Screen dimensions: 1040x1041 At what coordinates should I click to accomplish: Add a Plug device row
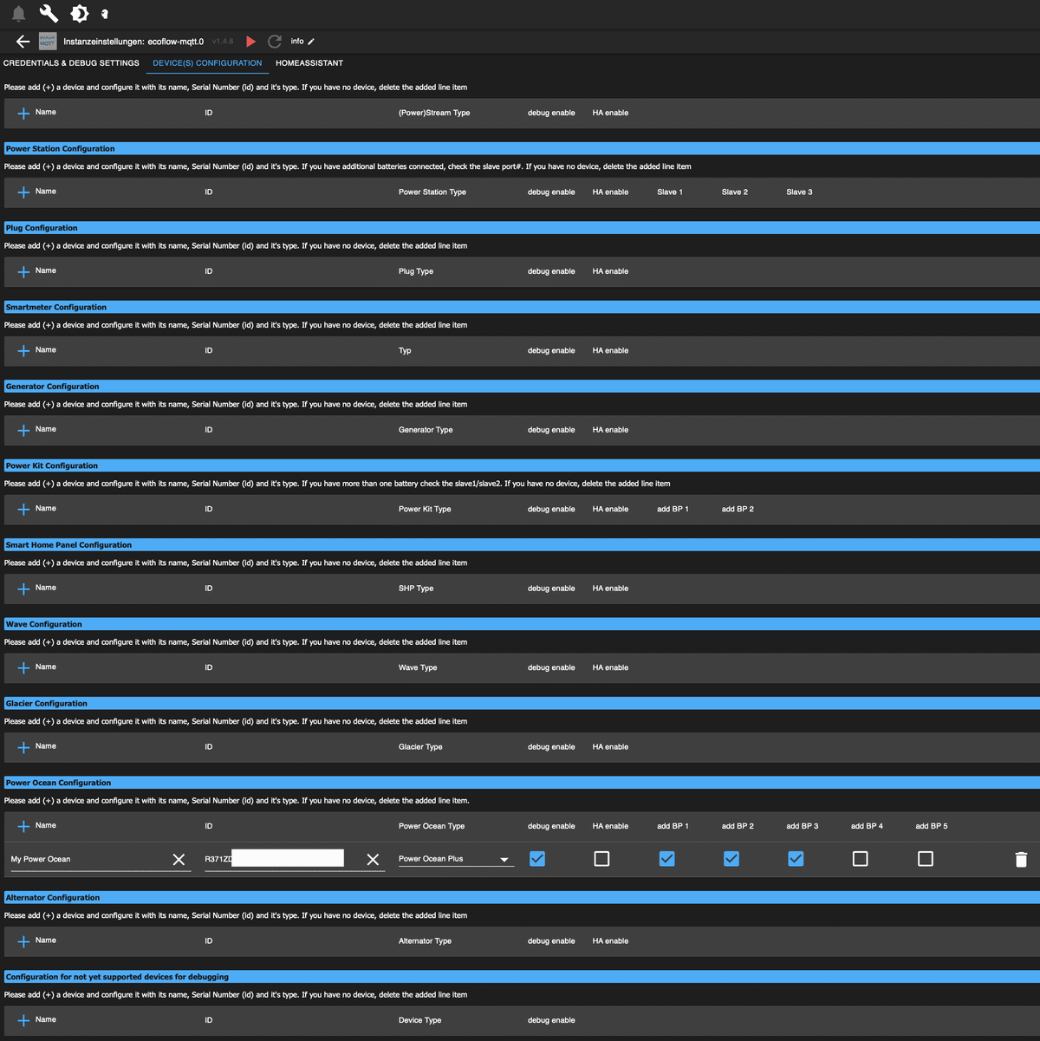pyautogui.click(x=23, y=272)
